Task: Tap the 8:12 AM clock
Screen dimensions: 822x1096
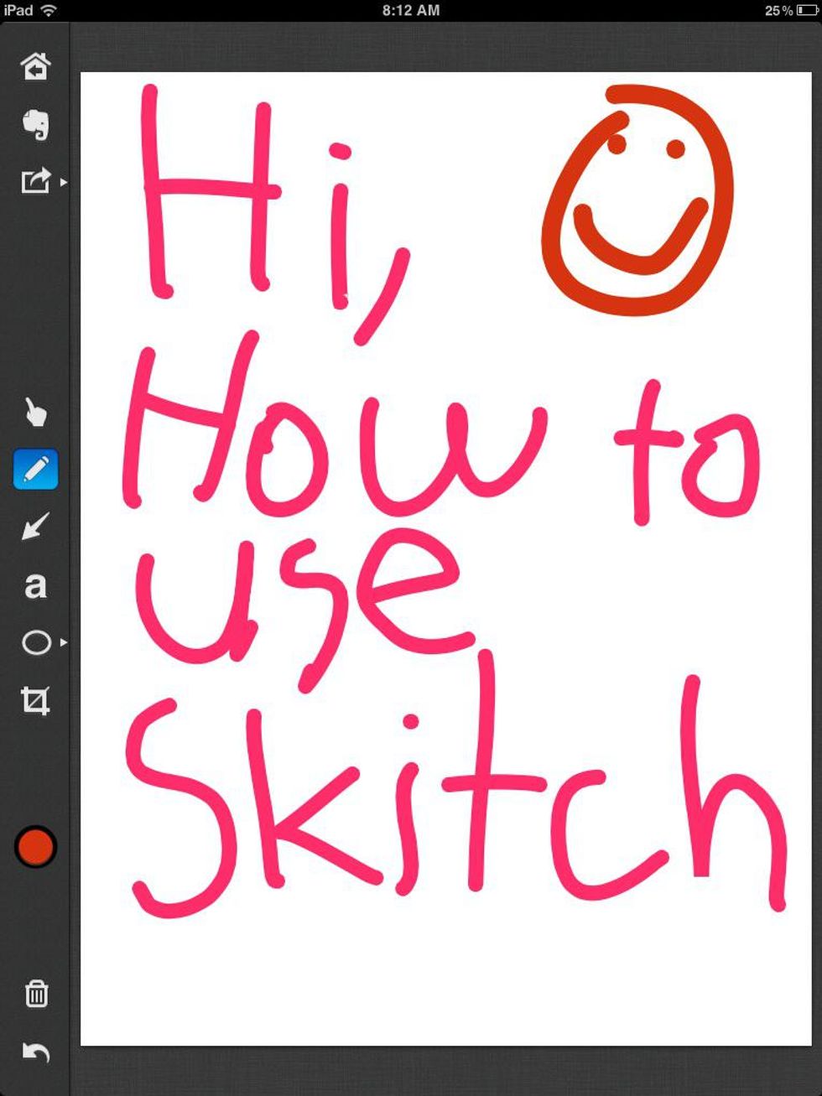Action: [411, 11]
